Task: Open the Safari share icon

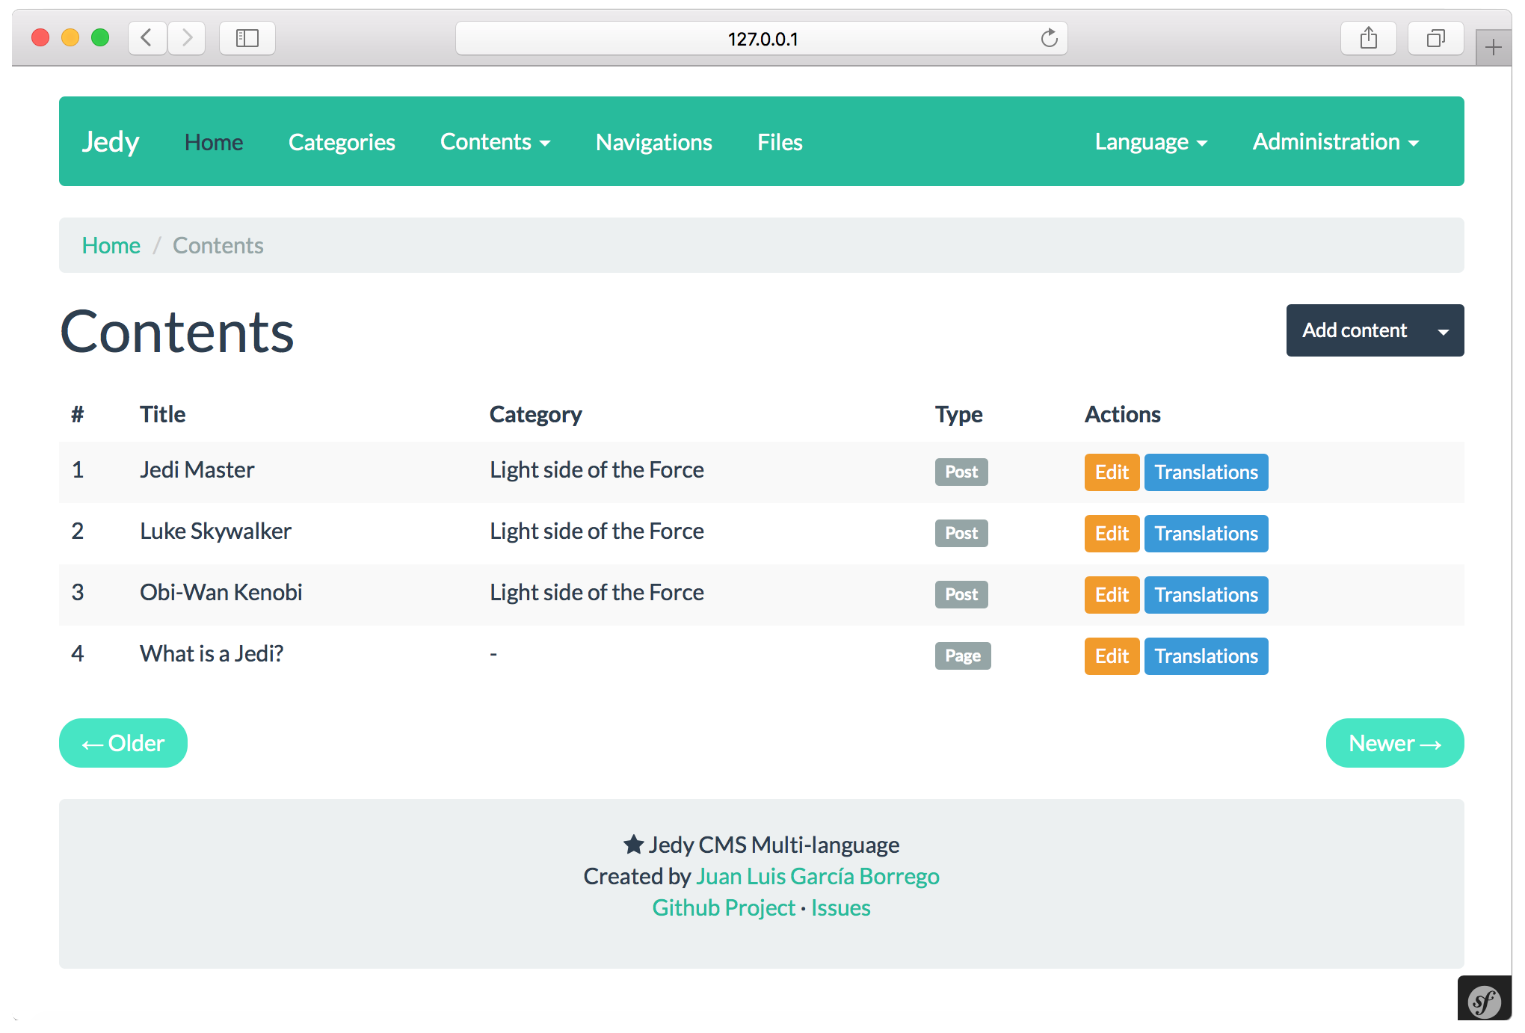Action: click(1368, 37)
